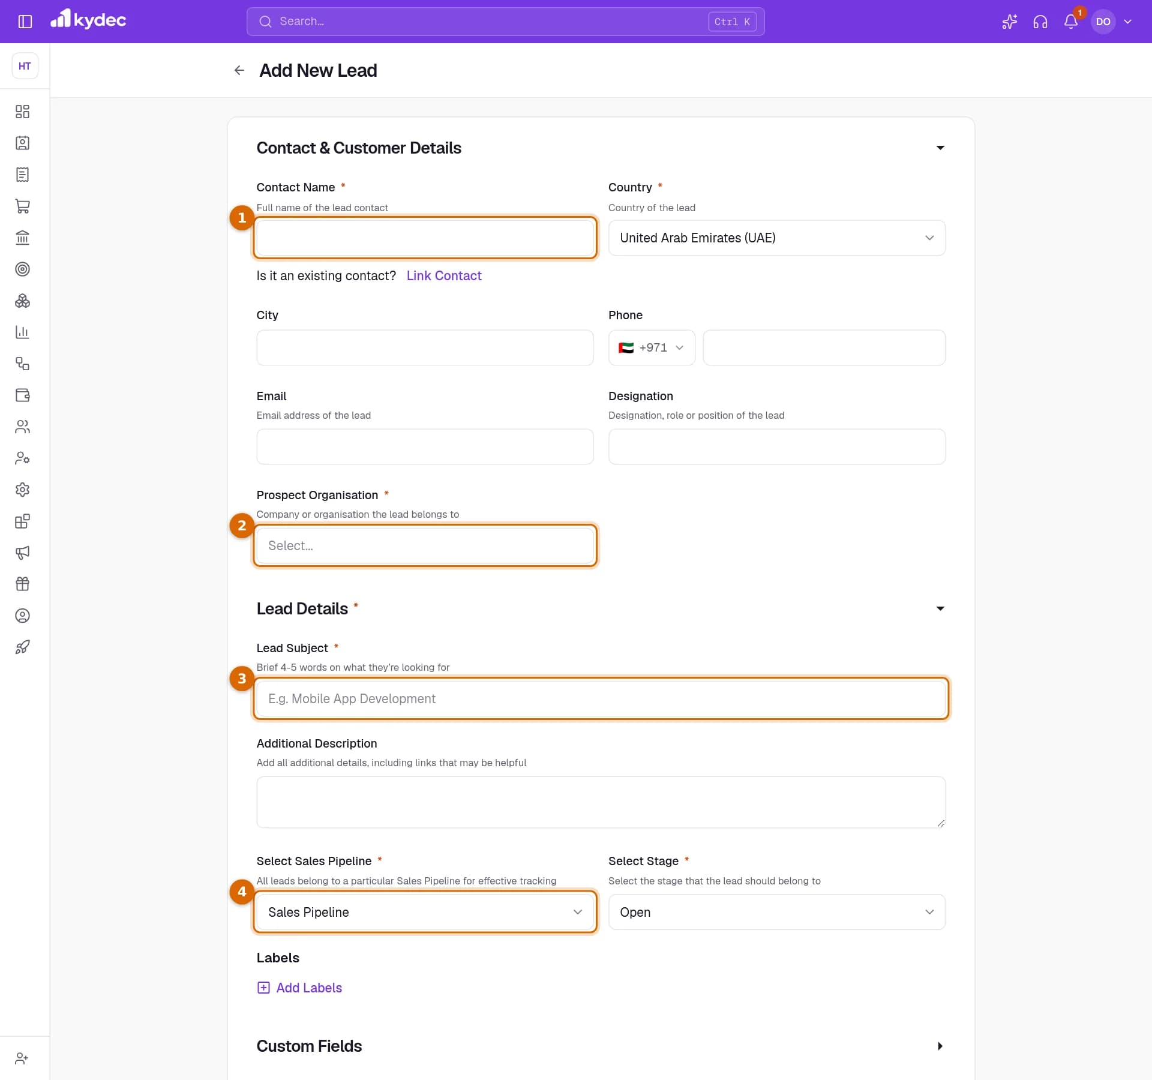1152x1080 pixels.
Task: Open the +971 phone country code dropdown
Action: pyautogui.click(x=652, y=347)
